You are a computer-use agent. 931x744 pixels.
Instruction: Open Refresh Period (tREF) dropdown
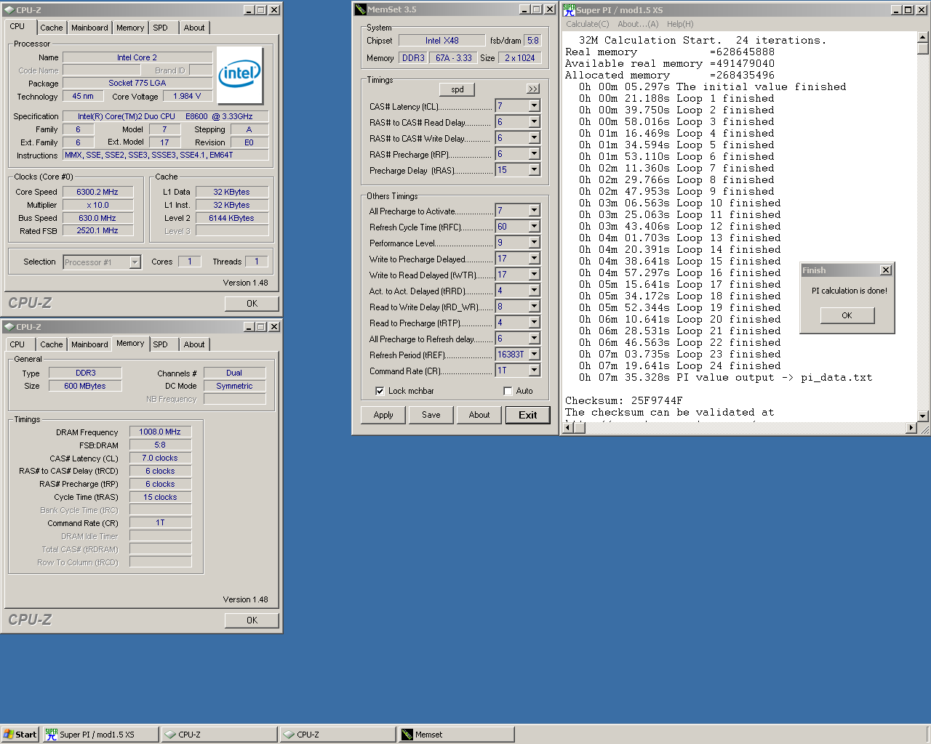point(534,355)
